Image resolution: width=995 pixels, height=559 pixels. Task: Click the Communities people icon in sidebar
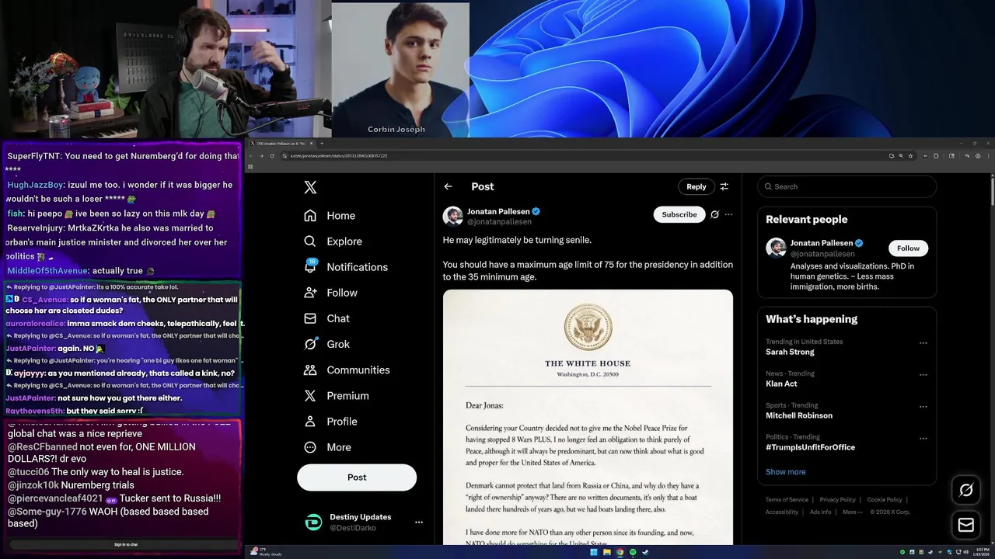click(310, 370)
